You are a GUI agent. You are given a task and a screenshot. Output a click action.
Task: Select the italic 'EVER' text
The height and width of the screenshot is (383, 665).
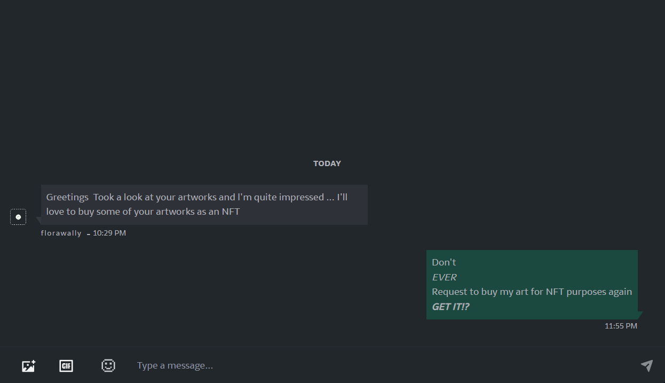pyautogui.click(x=444, y=277)
